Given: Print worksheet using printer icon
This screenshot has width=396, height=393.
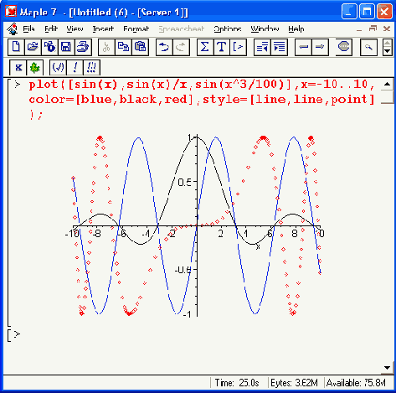Looking at the screenshot, I should point(83,47).
